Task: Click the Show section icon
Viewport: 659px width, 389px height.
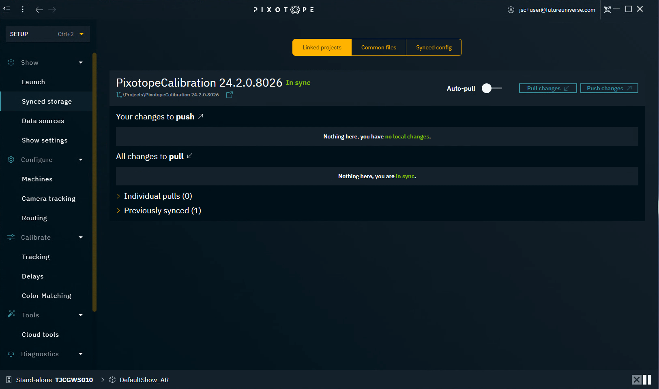Action: pyautogui.click(x=11, y=62)
